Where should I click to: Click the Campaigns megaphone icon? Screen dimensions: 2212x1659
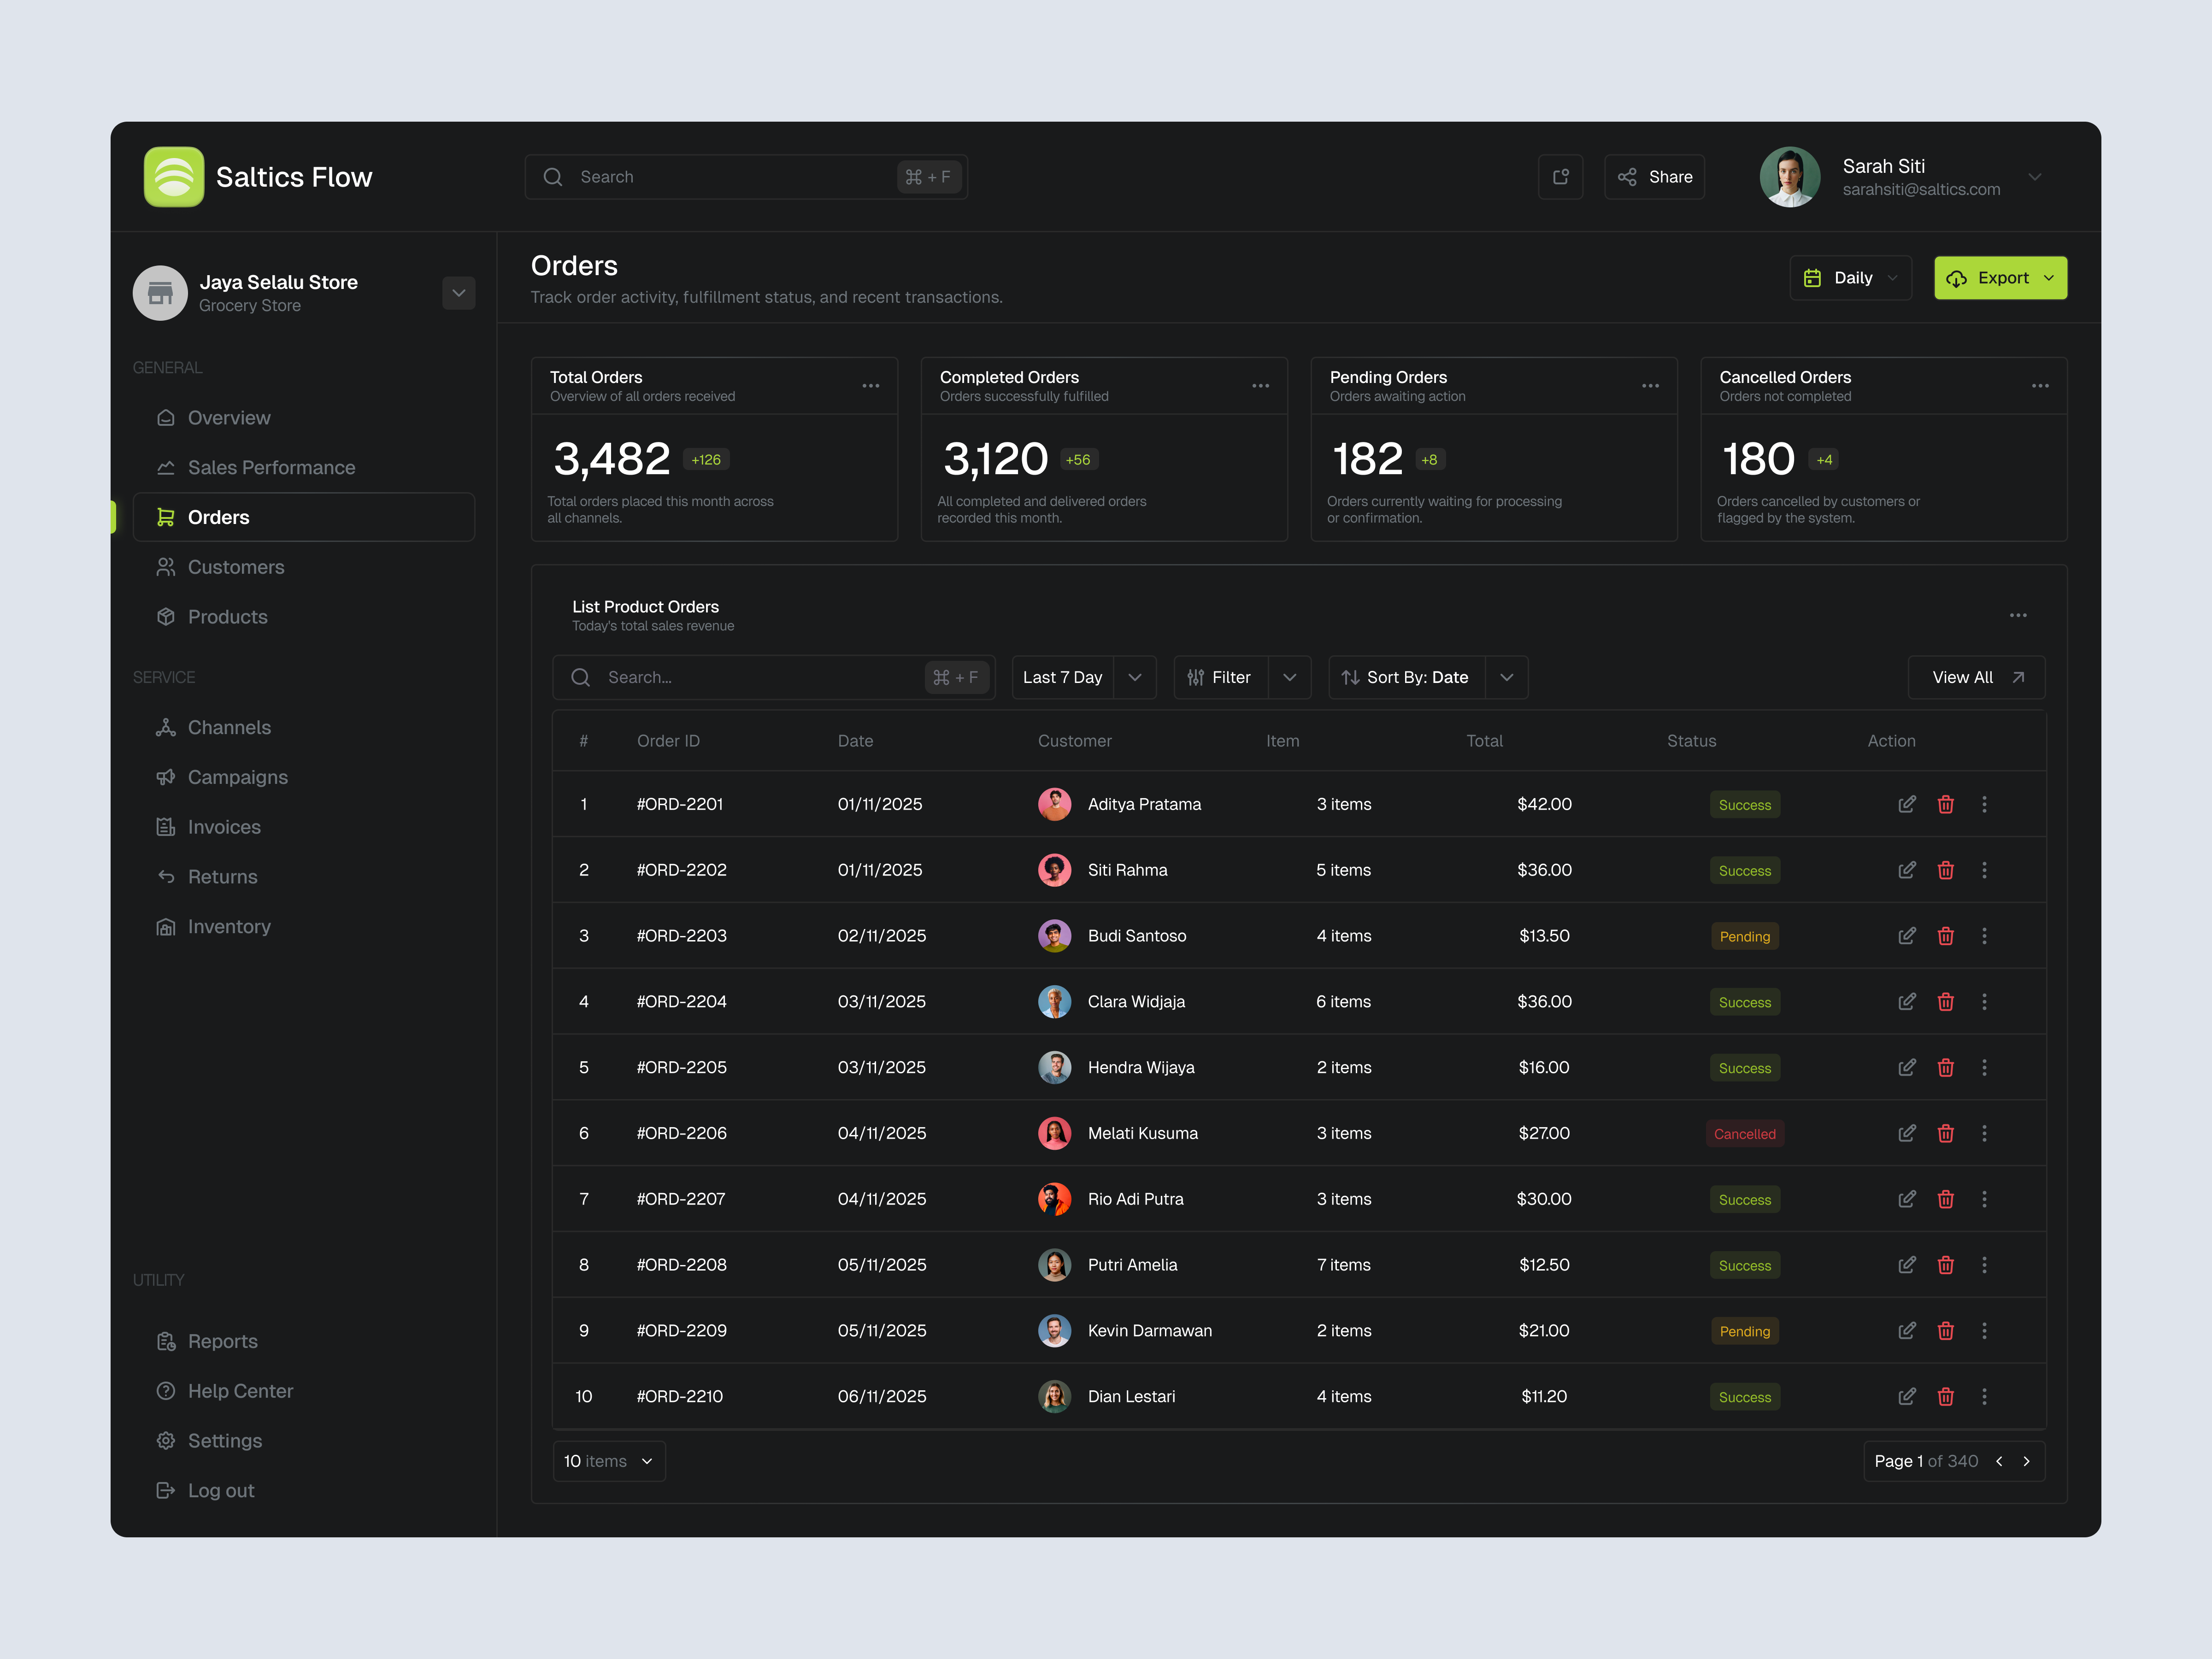pos(166,777)
